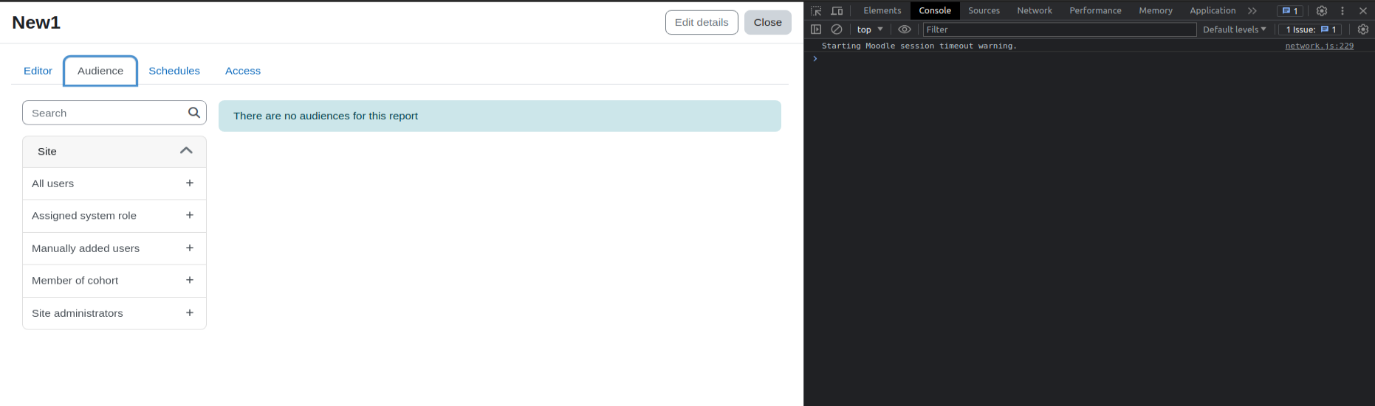The image size is (1375, 406).
Task: Add Manually added users plus icon
Action: [x=190, y=248]
